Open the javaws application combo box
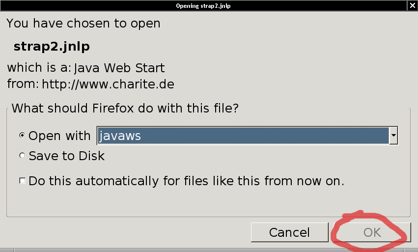 click(243, 136)
